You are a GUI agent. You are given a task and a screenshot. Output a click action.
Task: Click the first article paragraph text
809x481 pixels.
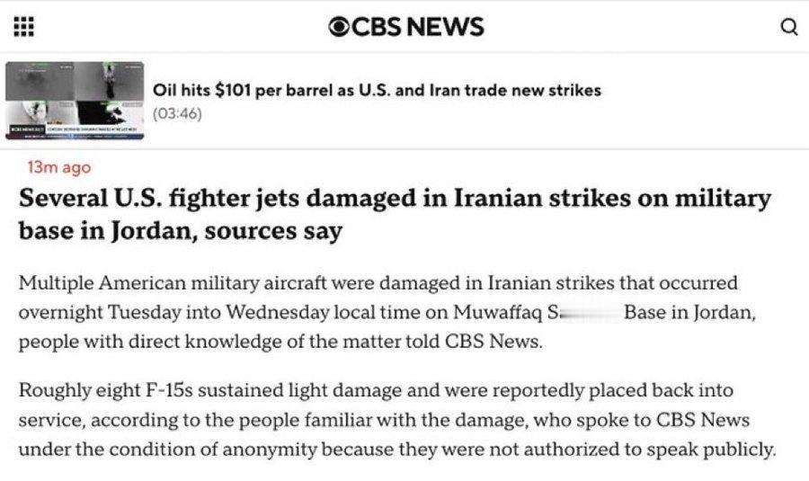[387, 312]
